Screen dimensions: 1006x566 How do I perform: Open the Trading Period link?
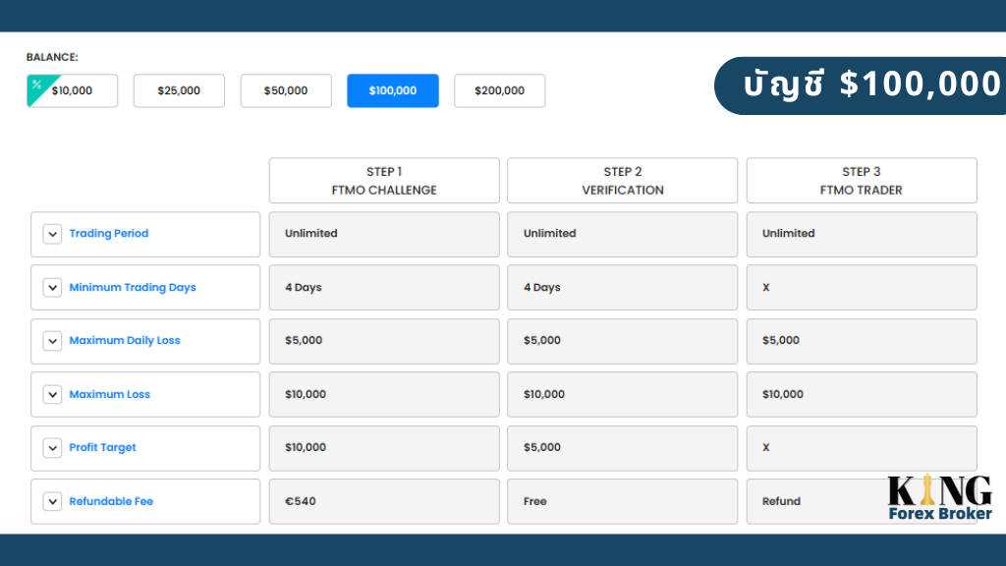108,234
